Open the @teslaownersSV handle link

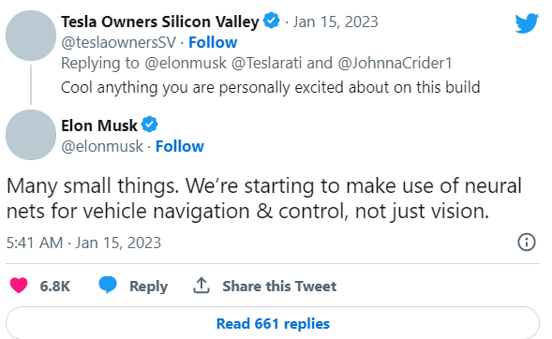tap(119, 42)
